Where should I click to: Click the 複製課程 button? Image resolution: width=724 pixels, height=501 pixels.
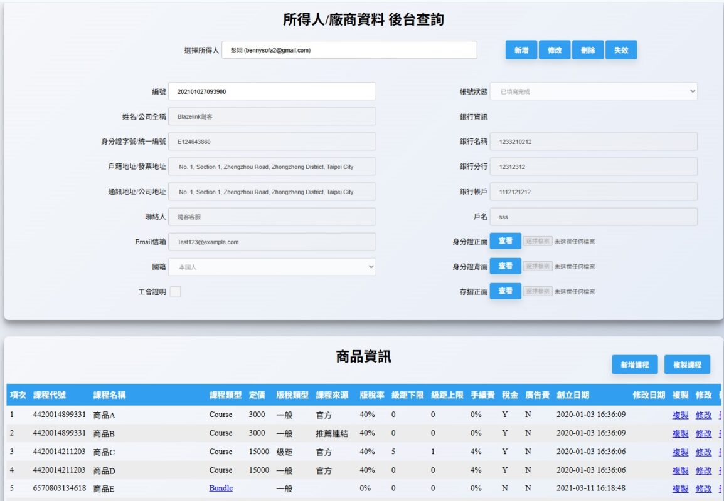687,364
